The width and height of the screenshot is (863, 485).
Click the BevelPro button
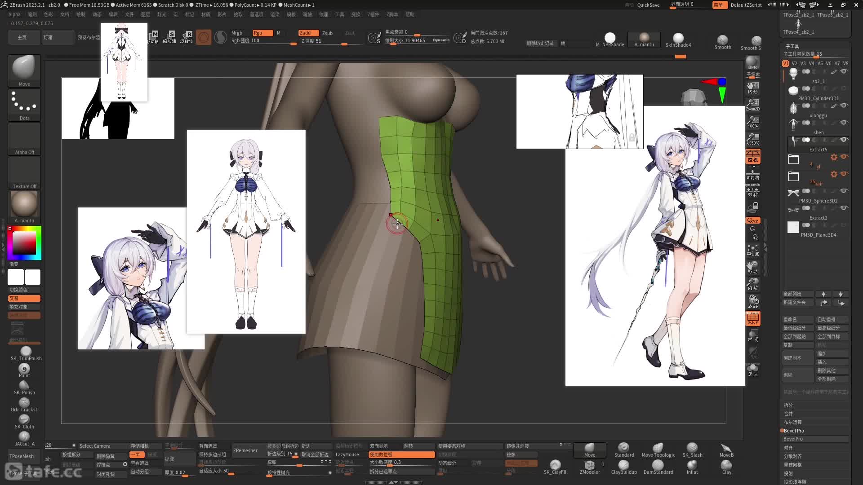coord(816,439)
